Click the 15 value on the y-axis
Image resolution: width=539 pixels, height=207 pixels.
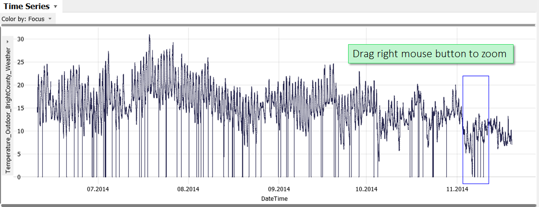[20, 108]
